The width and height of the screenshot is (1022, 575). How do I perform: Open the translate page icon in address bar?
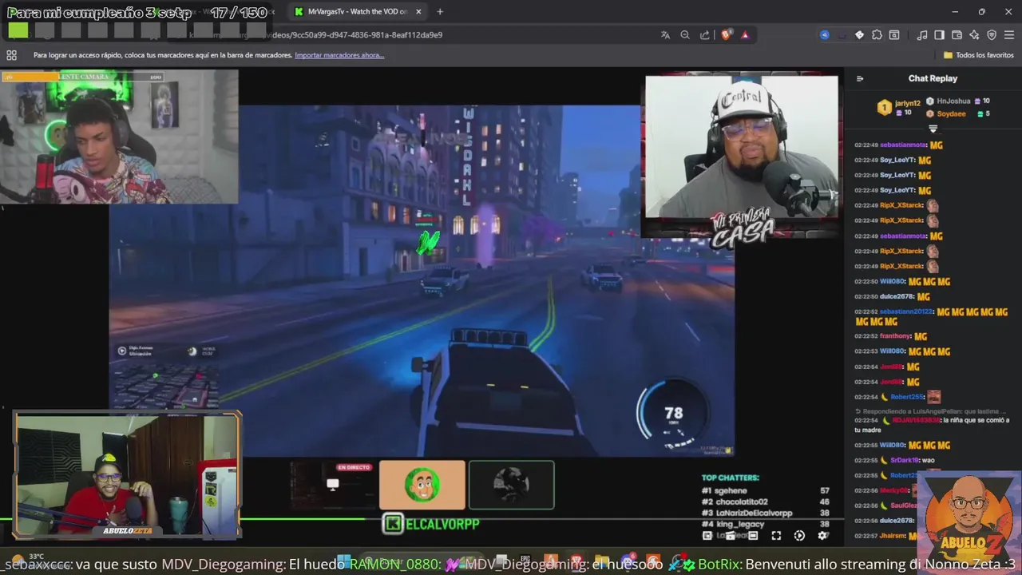click(665, 35)
